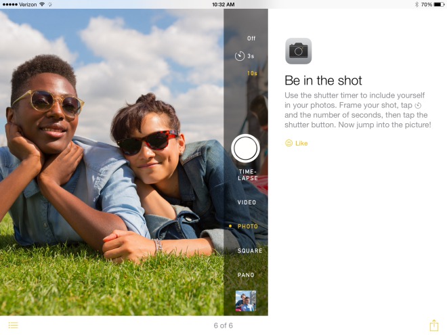Switch to VIDEO mode

tap(247, 202)
